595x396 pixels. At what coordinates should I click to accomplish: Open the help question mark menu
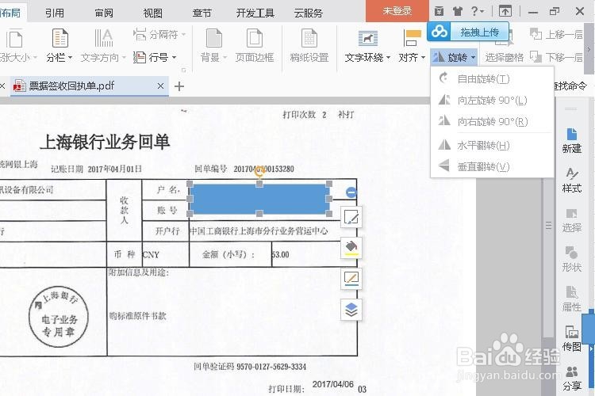[477, 11]
